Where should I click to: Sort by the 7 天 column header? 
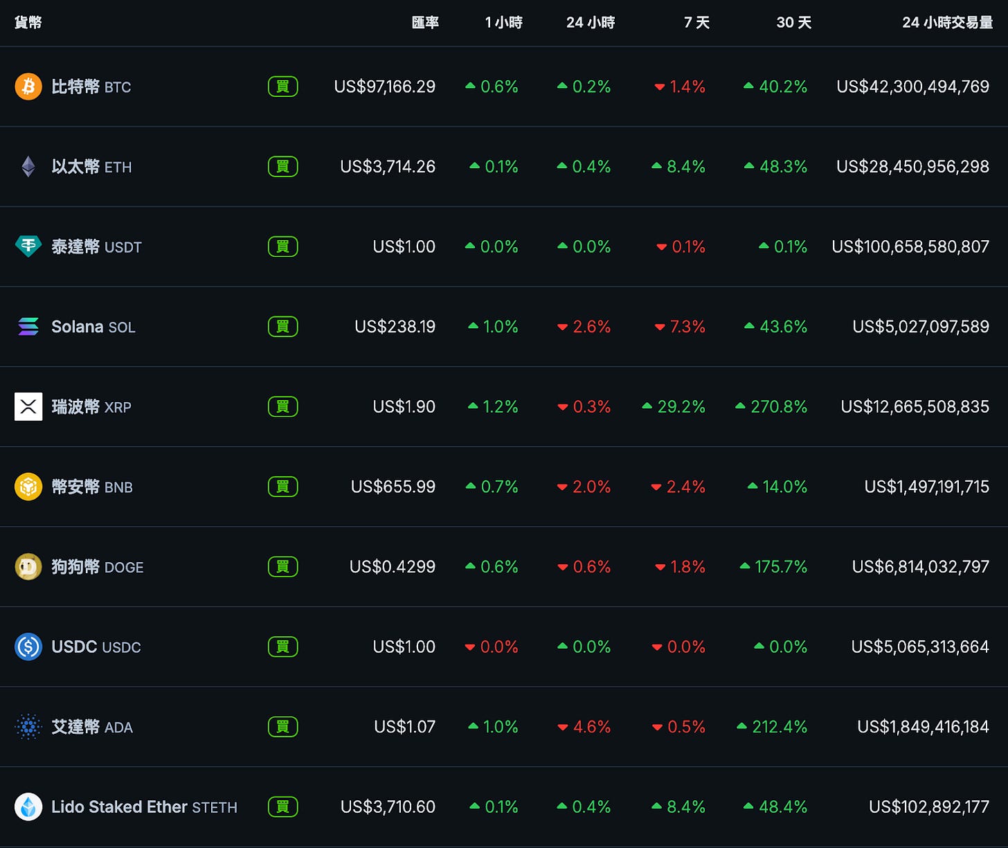[696, 23]
